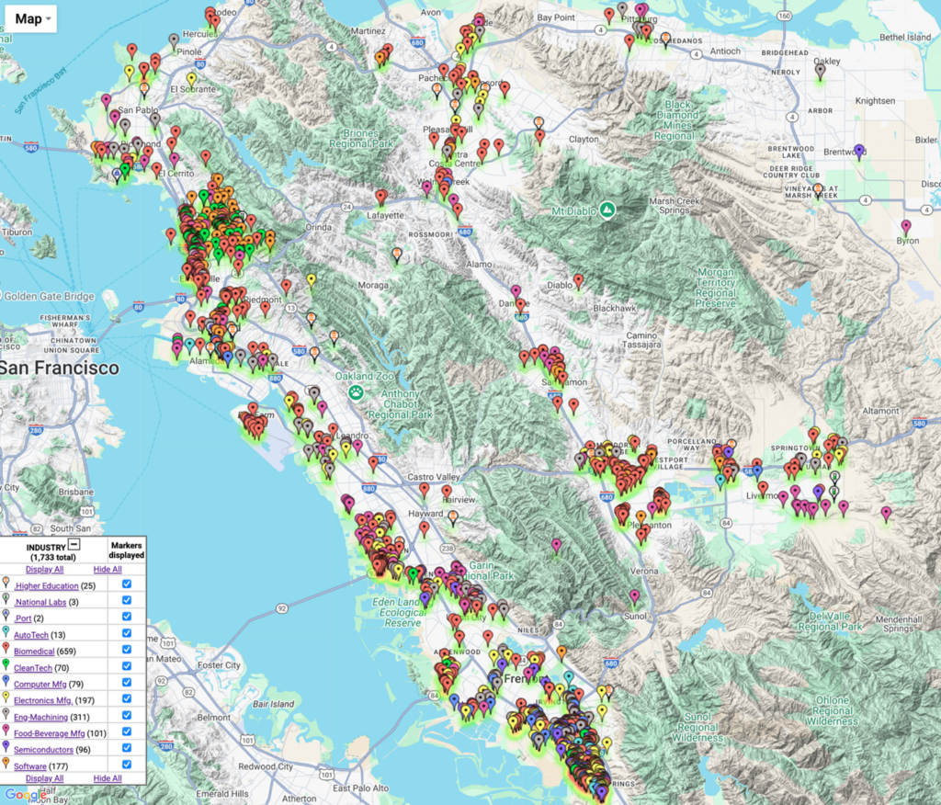This screenshot has width=941, height=805.
Task: Open the Software industry link
Action: [30, 766]
